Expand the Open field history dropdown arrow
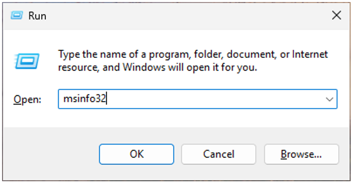Viewport: 351px width, 182px height. pyautogui.click(x=329, y=100)
